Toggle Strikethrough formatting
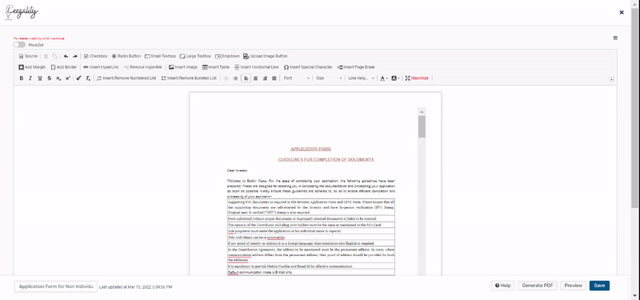This screenshot has height=300, width=640. [x=50, y=78]
